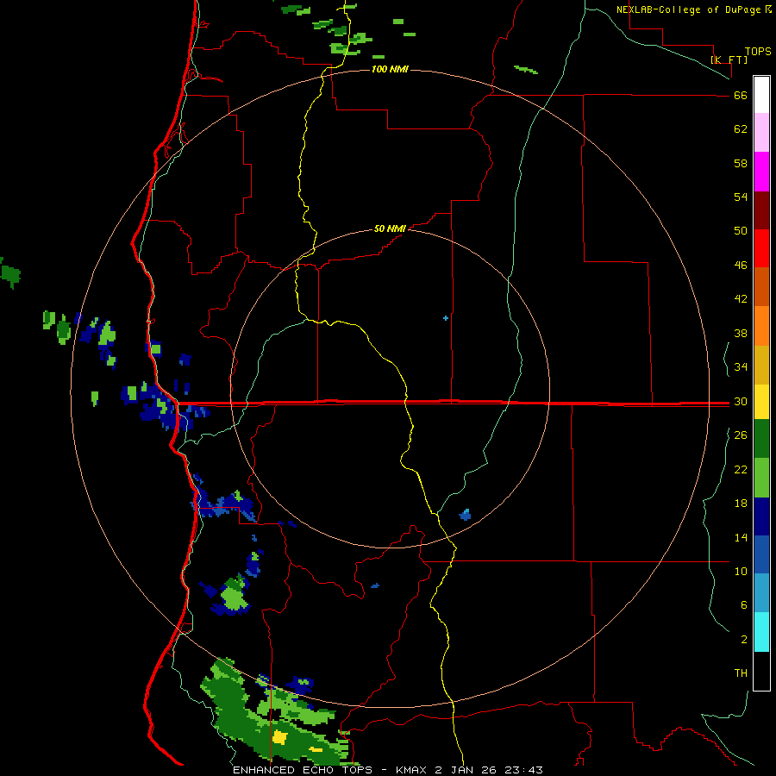Click the '50 NMI' range ring label
Image resolution: width=776 pixels, height=776 pixels.
tap(390, 228)
